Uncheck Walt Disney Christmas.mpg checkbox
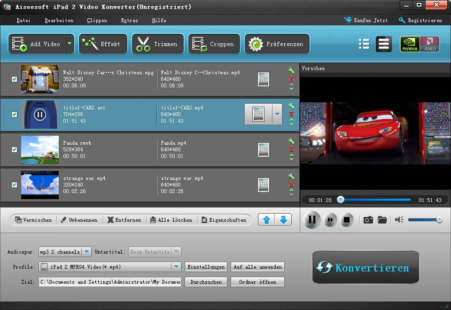451x310 pixels. pos(14,79)
